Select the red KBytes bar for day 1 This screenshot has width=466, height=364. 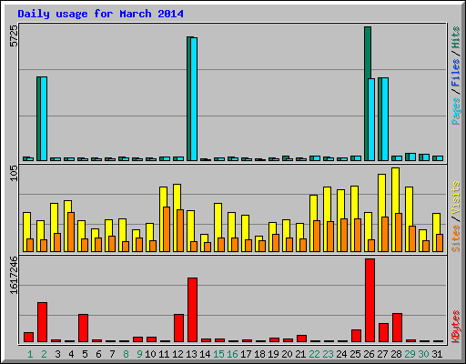pos(28,338)
